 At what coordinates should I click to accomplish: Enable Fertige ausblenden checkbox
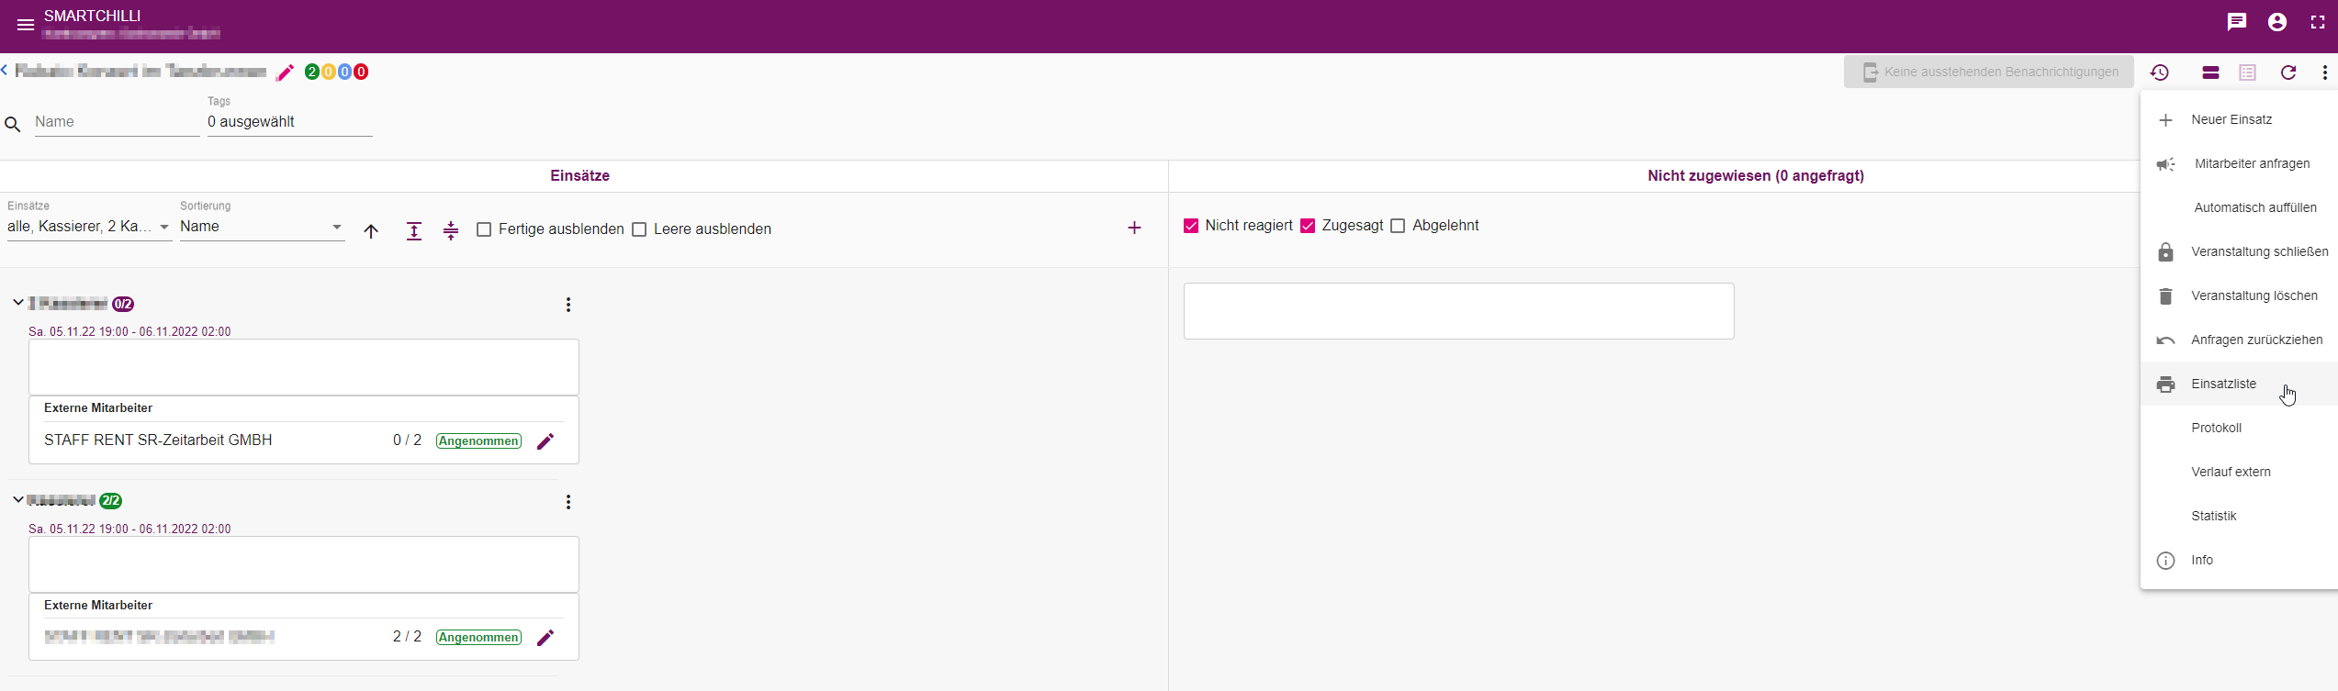484,229
